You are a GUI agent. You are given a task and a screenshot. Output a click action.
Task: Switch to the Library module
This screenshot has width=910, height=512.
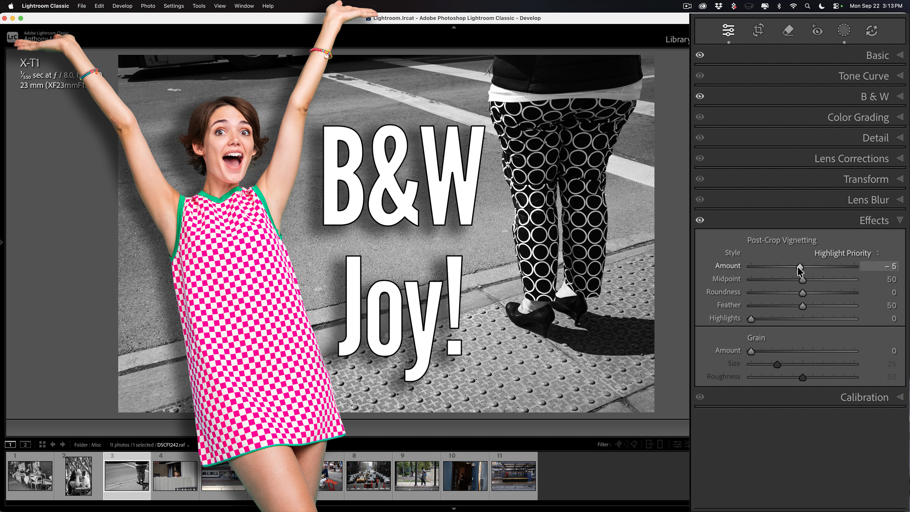[x=678, y=39]
